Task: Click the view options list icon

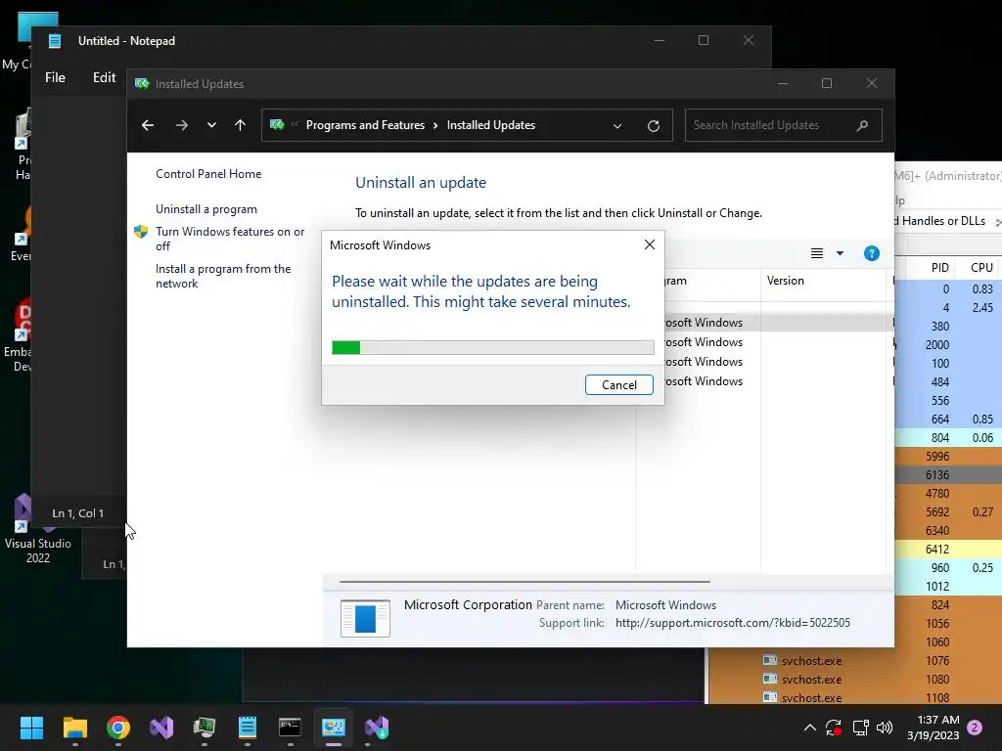Action: tap(817, 253)
